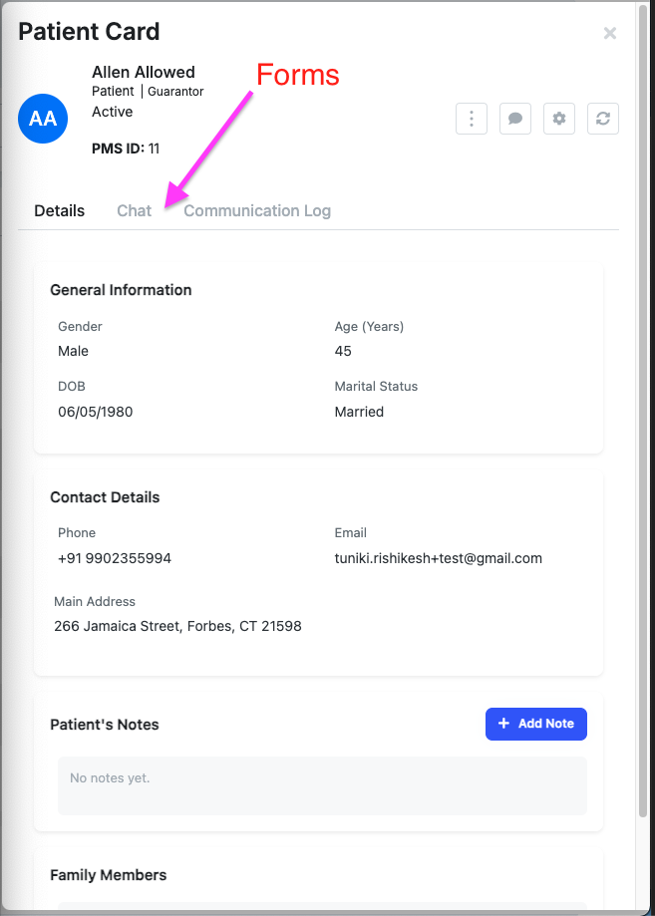655x916 pixels.
Task: Click the 'No notes yet' notes box
Action: [321, 785]
